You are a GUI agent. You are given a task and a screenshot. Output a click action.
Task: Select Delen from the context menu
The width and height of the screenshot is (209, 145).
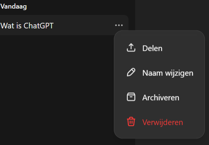pyautogui.click(x=159, y=48)
